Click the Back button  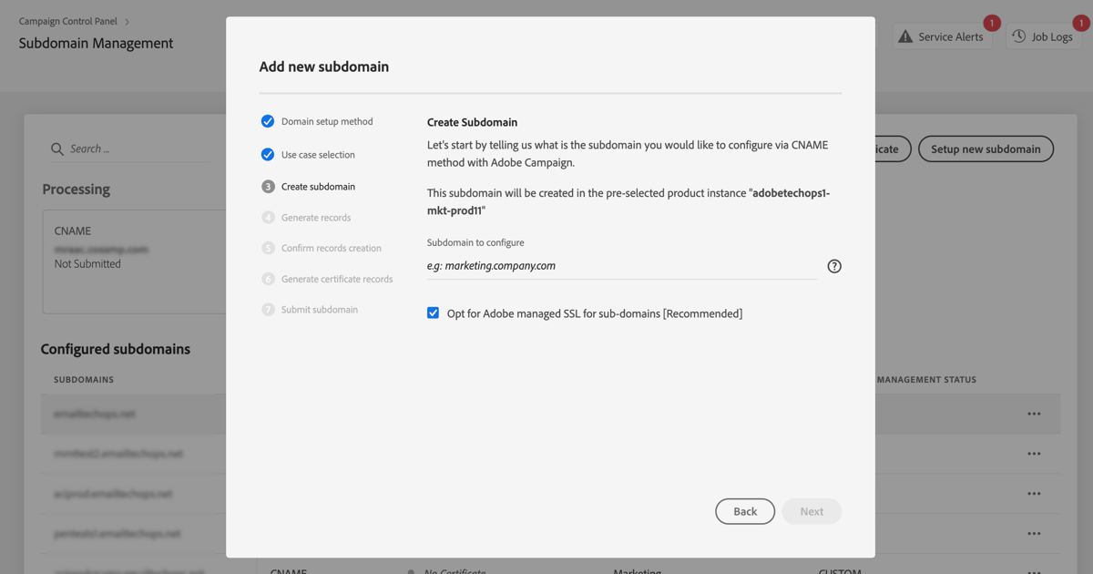[x=745, y=511]
